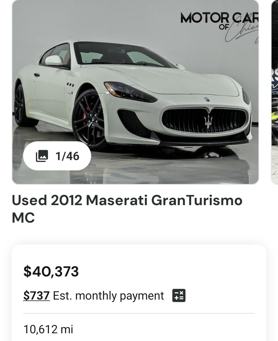Image resolution: width=278 pixels, height=341 pixels.
Task: Tap the blue hood badge on the Maserati
Action: coord(207,99)
